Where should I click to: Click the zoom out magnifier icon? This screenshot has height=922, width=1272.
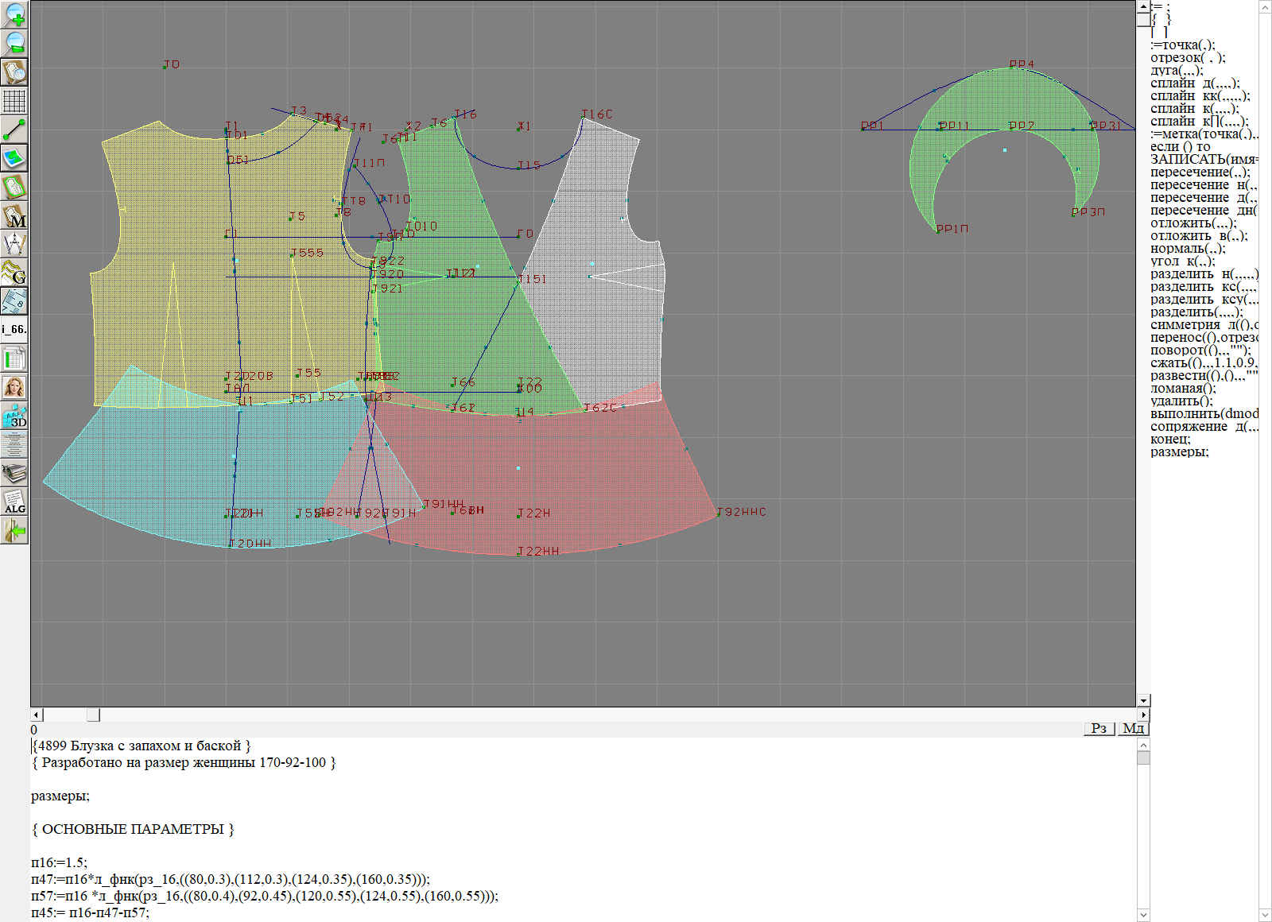pyautogui.click(x=14, y=43)
